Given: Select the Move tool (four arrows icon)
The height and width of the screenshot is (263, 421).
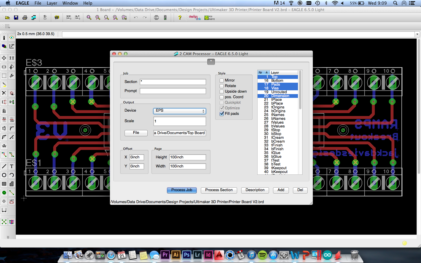Looking at the screenshot, I should [x=4, y=58].
